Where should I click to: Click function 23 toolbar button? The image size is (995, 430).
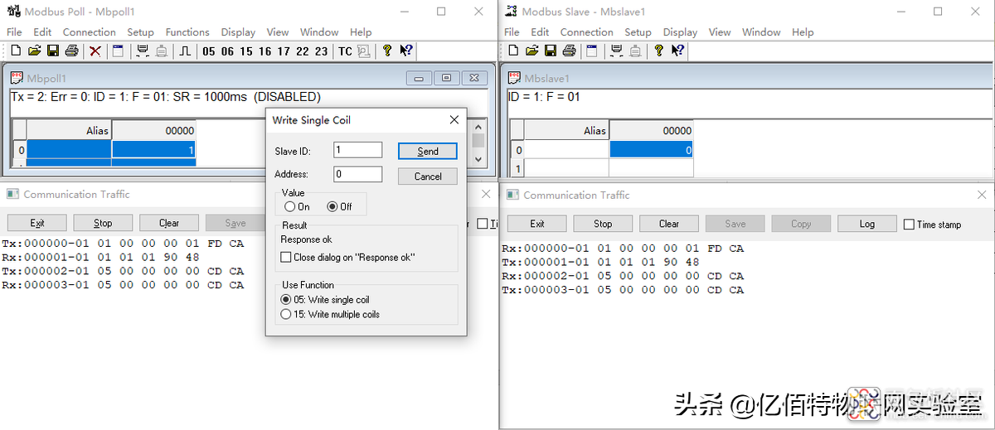(x=322, y=51)
